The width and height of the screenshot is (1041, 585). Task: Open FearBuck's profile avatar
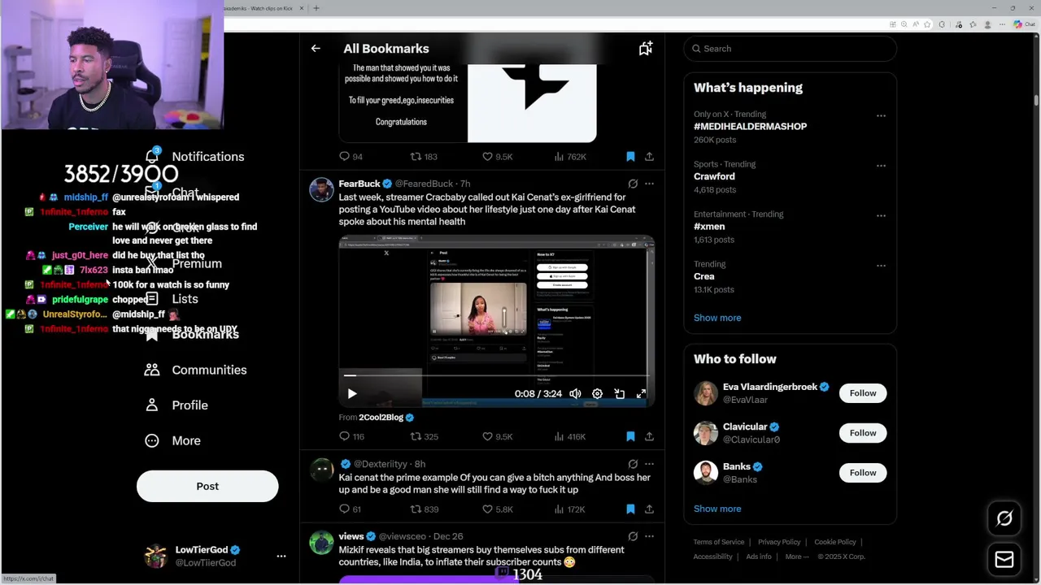click(321, 189)
